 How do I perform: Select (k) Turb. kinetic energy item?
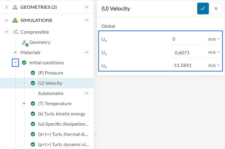pyautogui.click(x=62, y=114)
